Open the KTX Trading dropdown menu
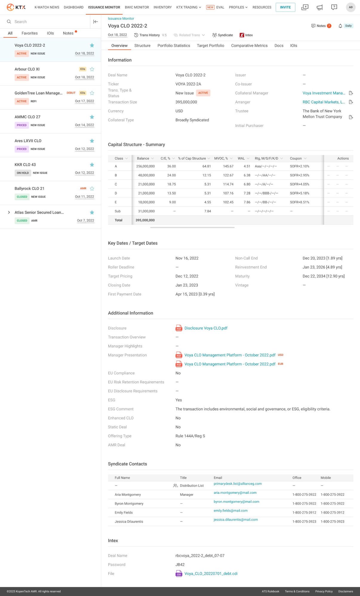Image resolution: width=360 pixels, height=596 pixels. pos(189,7)
